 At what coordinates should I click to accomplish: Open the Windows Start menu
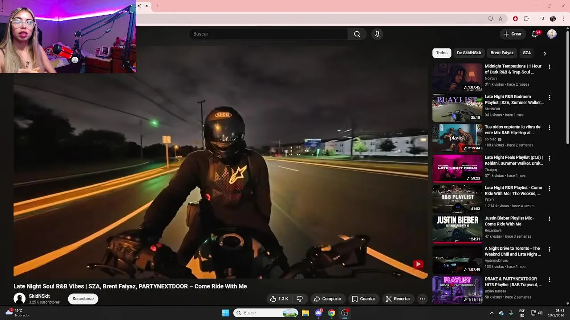click(x=226, y=313)
